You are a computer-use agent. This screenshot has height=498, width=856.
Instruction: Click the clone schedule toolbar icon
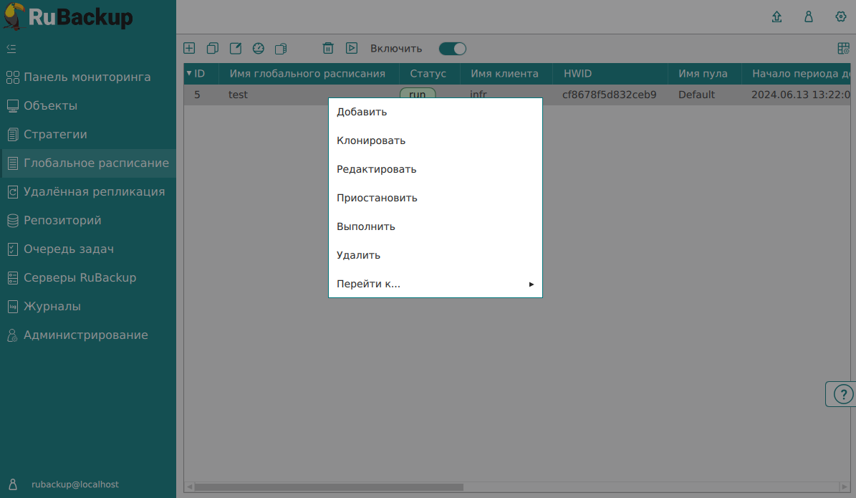pos(212,49)
